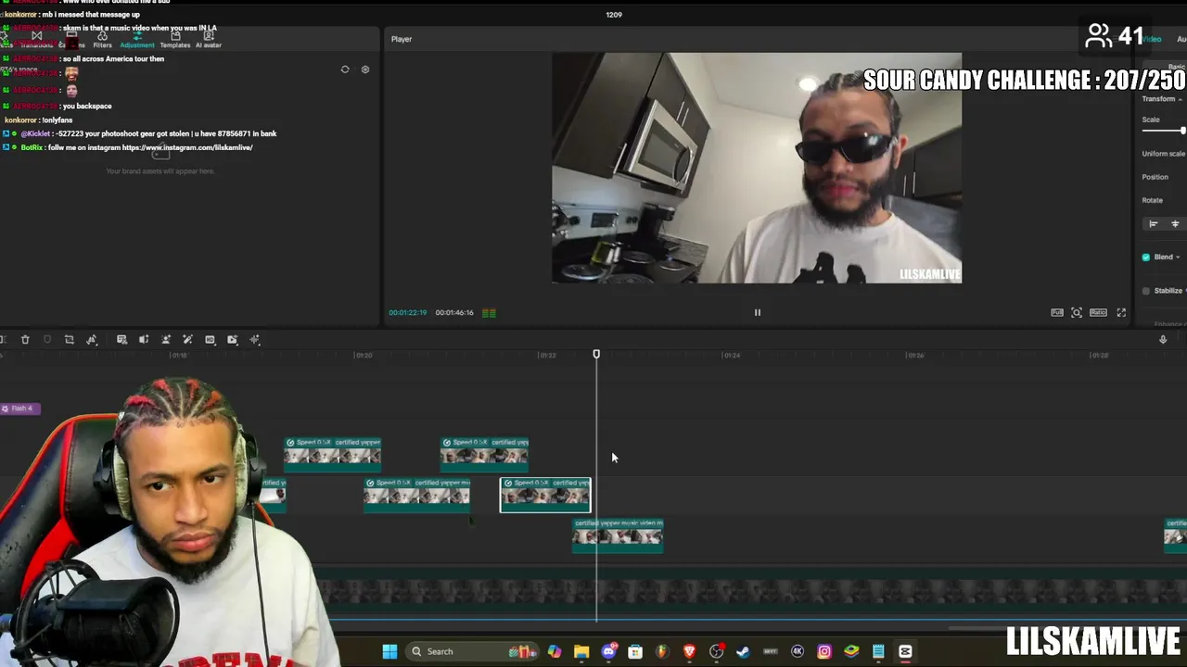Screen dimensions: 1187x667
Task: Open the Basic sub-tab in inspector
Action: 1177,67
